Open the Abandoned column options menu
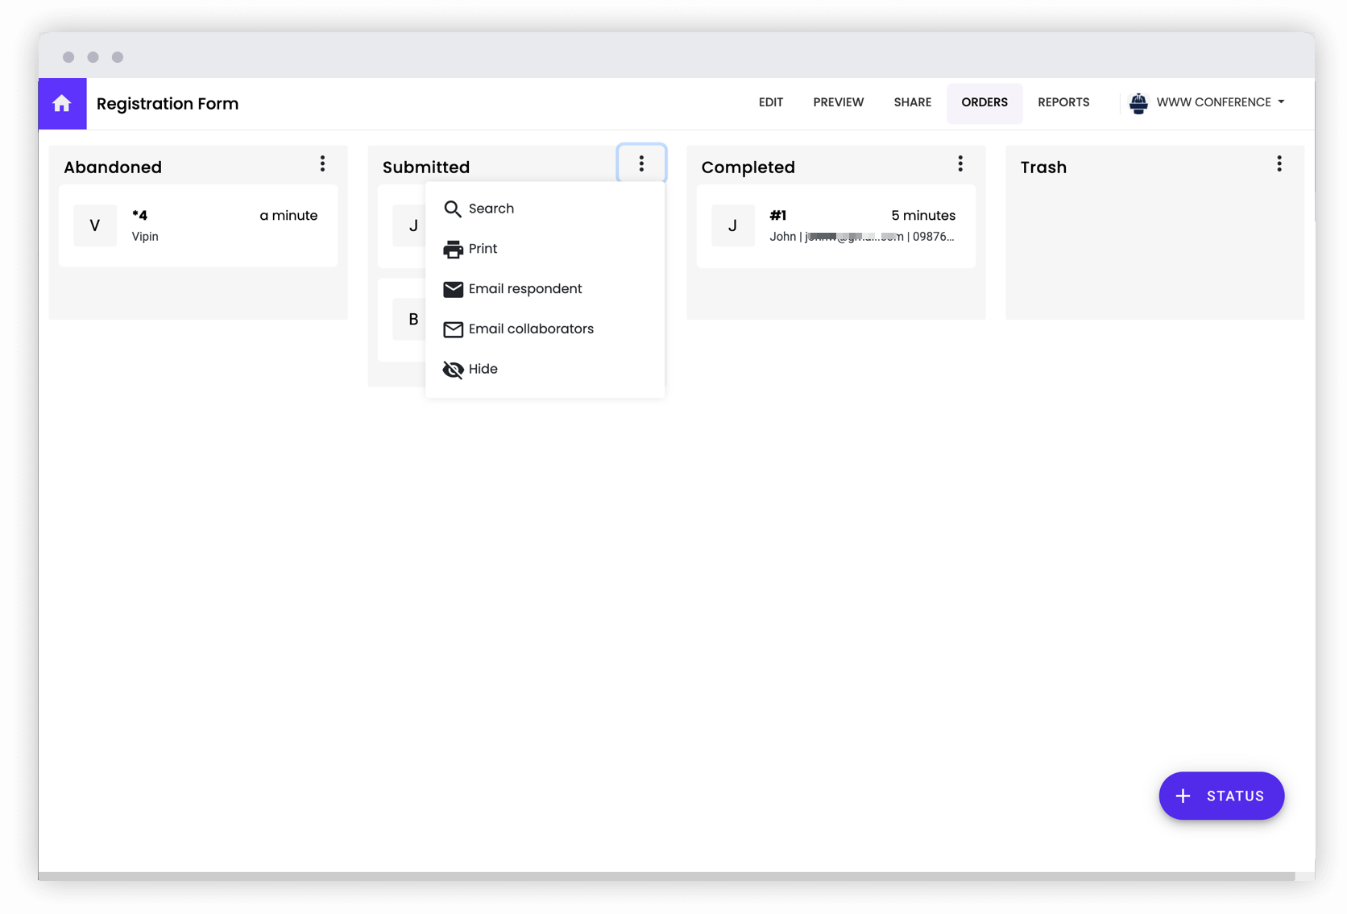Screen dimensions: 1347x914 coord(322,163)
